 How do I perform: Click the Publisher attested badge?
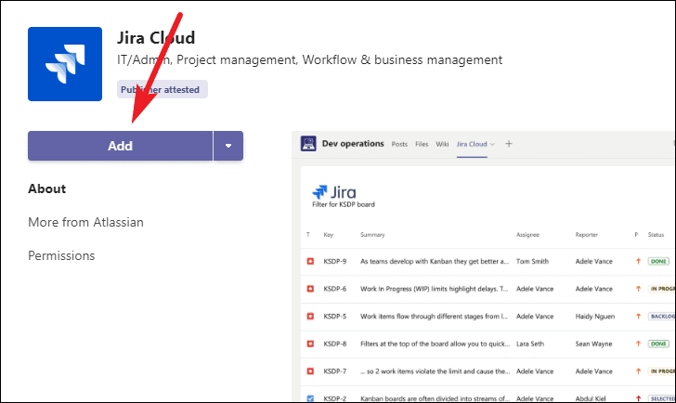coord(162,89)
